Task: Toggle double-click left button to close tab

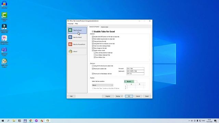Action: pyautogui.click(x=93, y=37)
